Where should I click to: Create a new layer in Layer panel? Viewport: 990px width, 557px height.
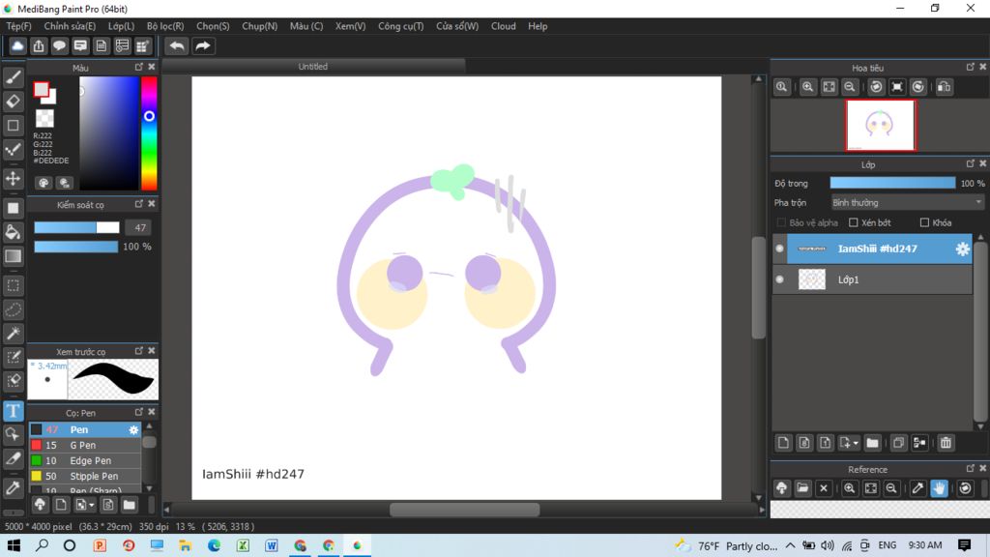tap(783, 443)
